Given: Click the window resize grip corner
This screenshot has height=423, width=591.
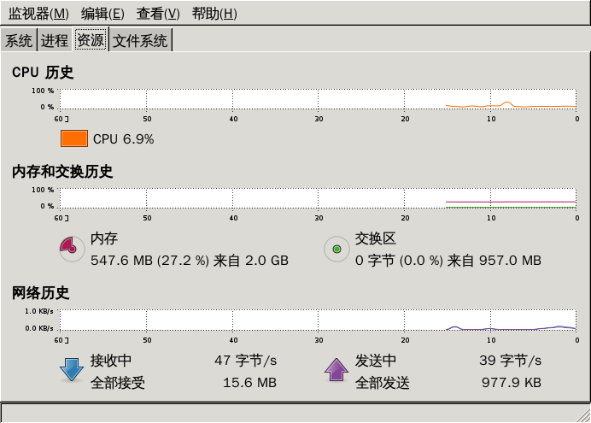Looking at the screenshot, I should 584,415.
